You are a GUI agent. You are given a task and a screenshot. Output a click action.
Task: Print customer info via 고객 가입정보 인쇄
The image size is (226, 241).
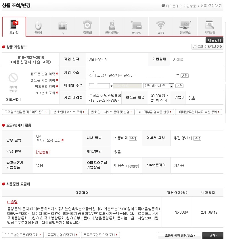207,47
